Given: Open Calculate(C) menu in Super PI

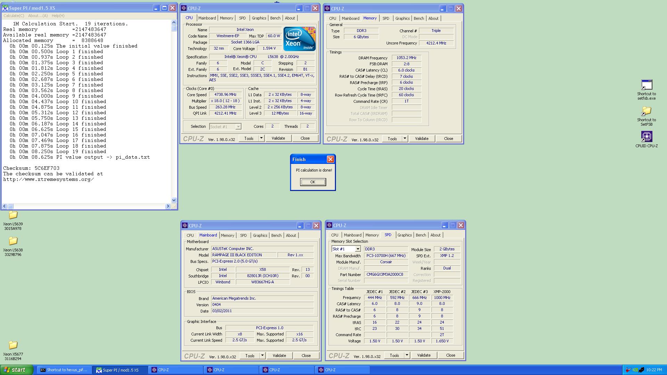Looking at the screenshot, I should coord(14,16).
